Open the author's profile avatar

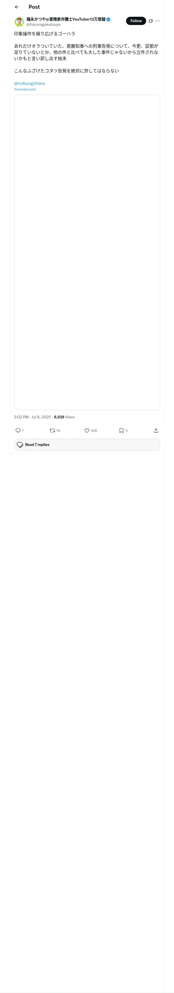coord(19,22)
